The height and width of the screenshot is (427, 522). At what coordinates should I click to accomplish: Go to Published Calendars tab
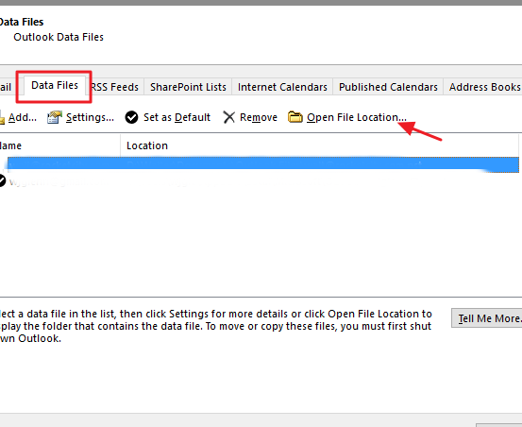(388, 87)
